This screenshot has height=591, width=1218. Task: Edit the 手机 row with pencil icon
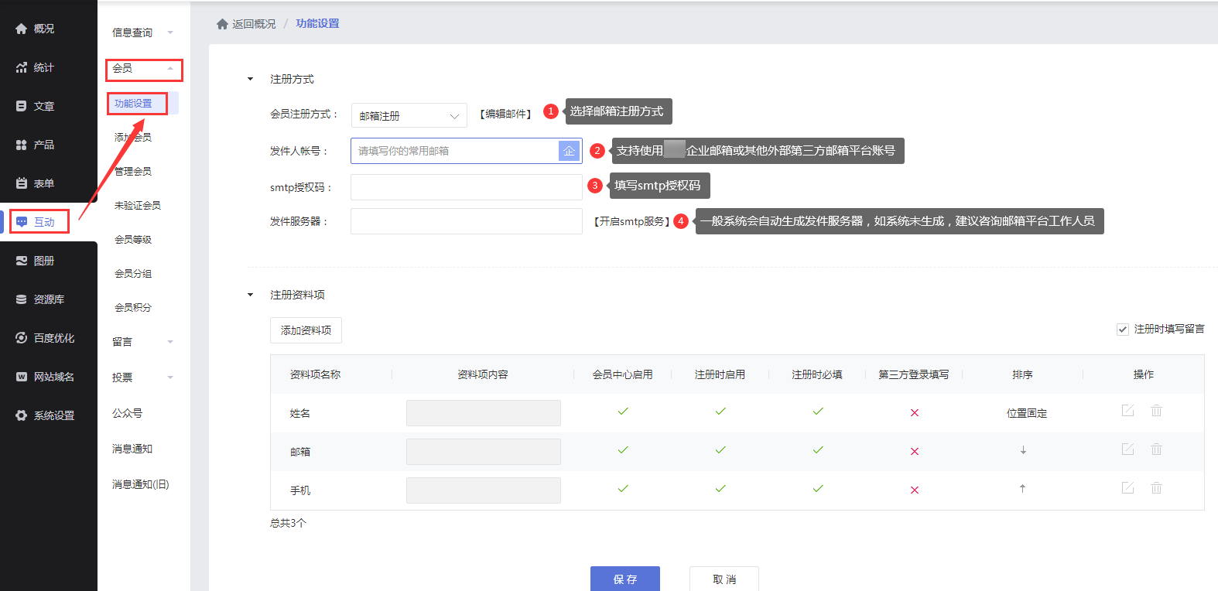(x=1127, y=488)
